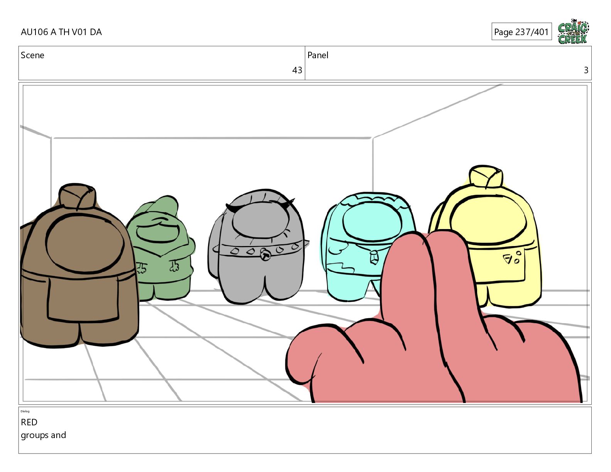Click the small 'Dialog' field label

click(x=25, y=411)
